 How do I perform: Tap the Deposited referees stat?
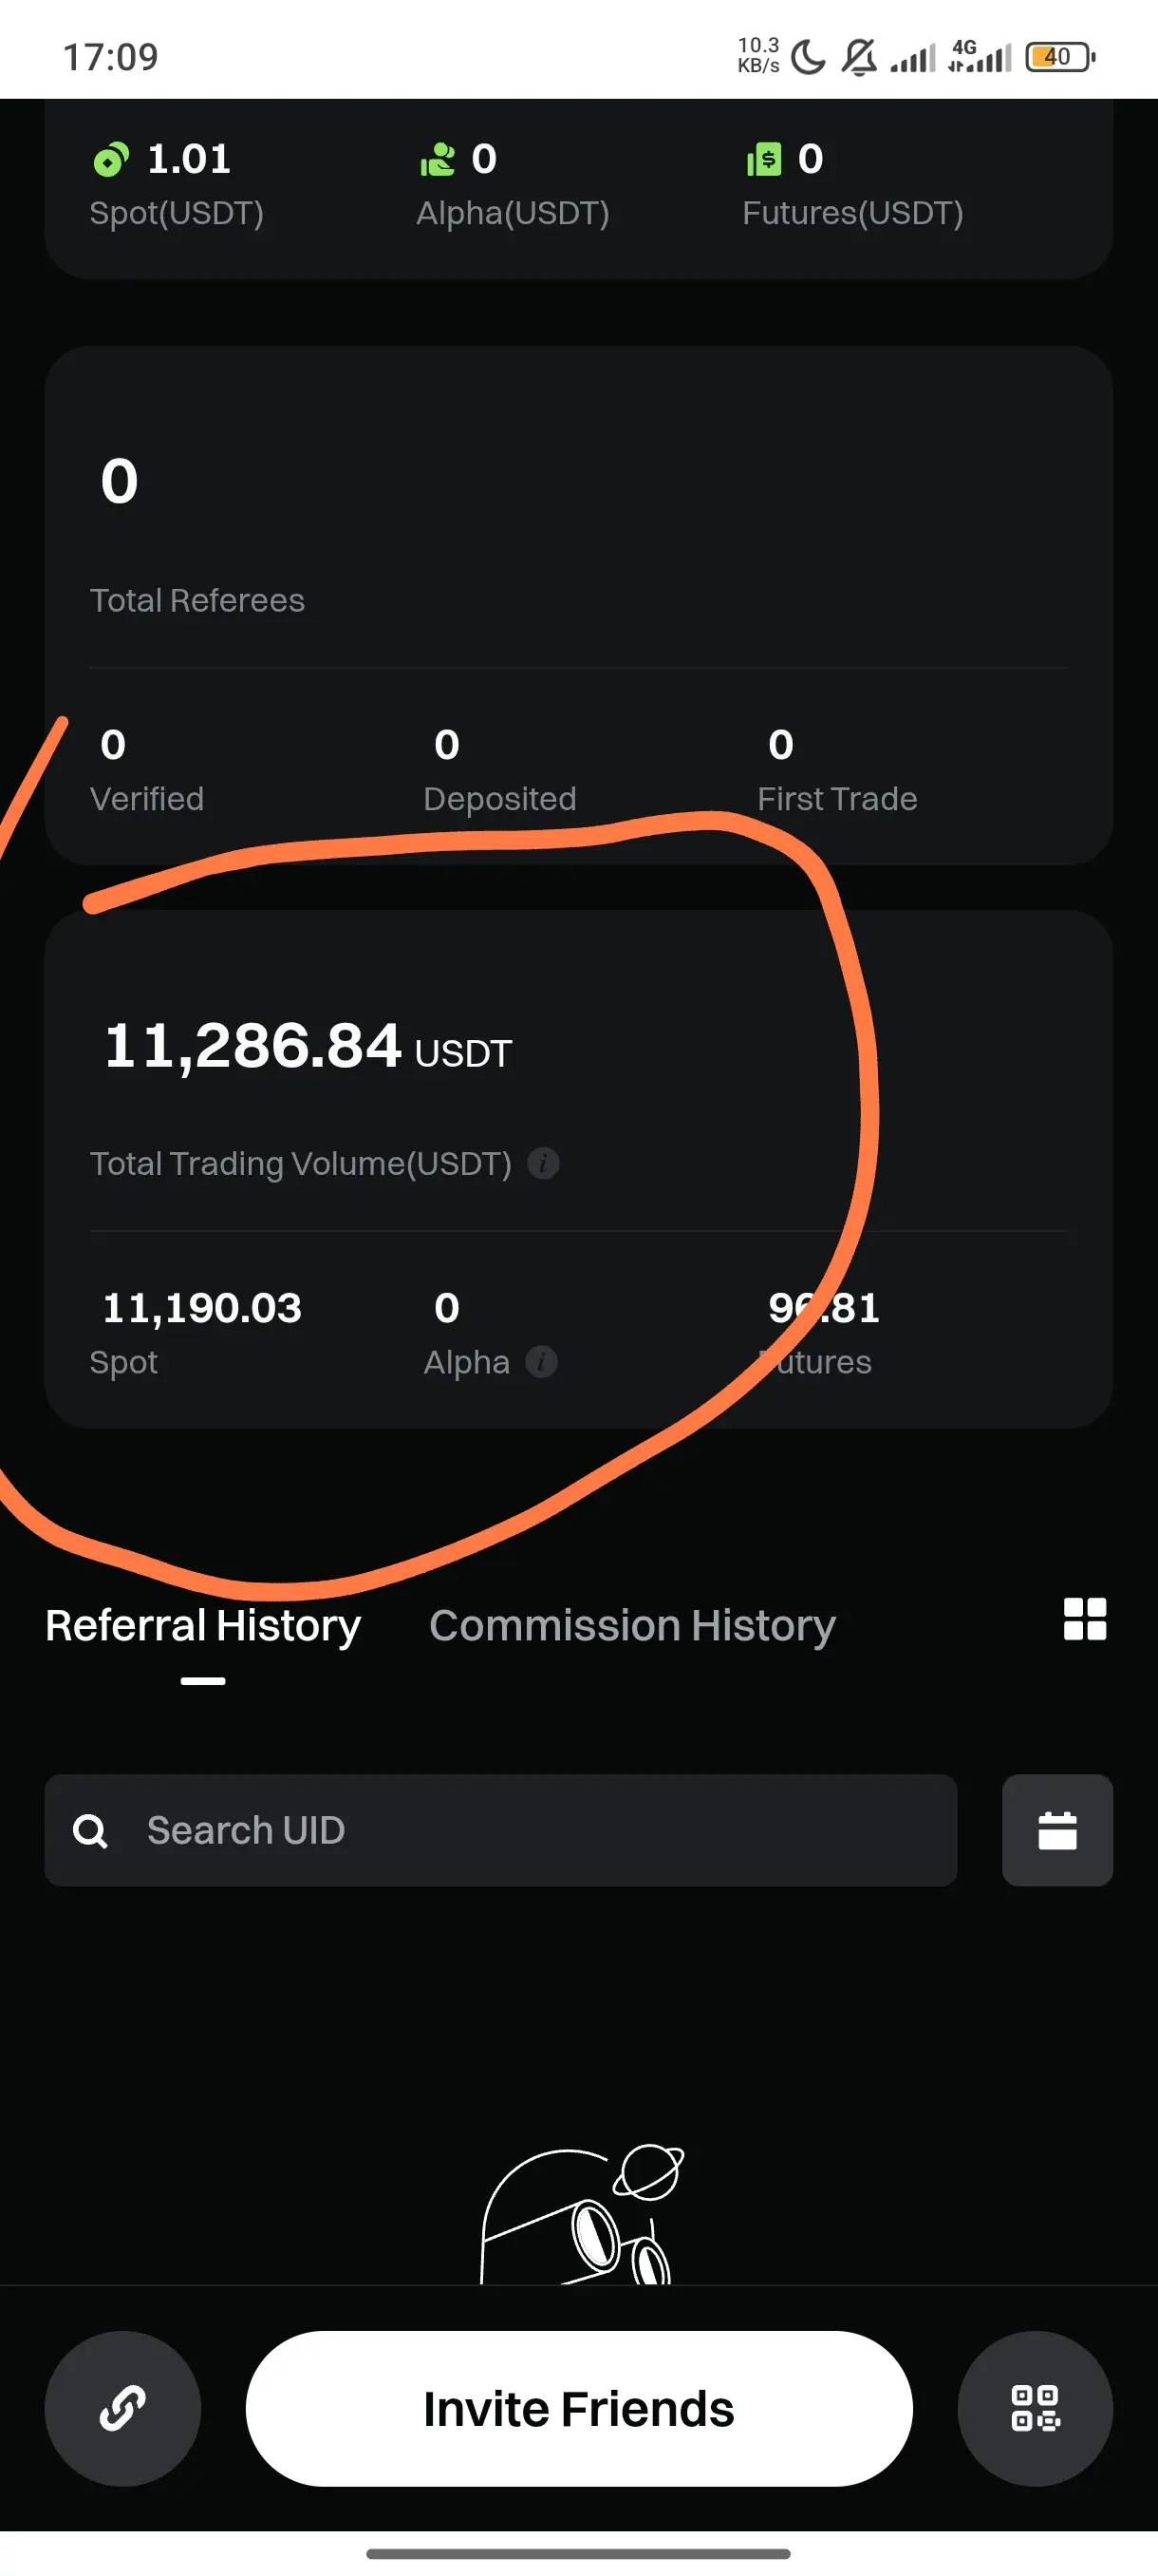(498, 770)
